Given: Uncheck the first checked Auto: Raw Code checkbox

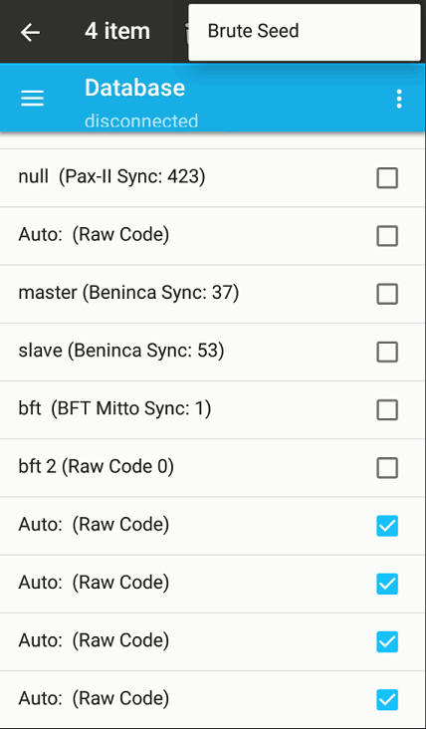Looking at the screenshot, I should point(387,526).
